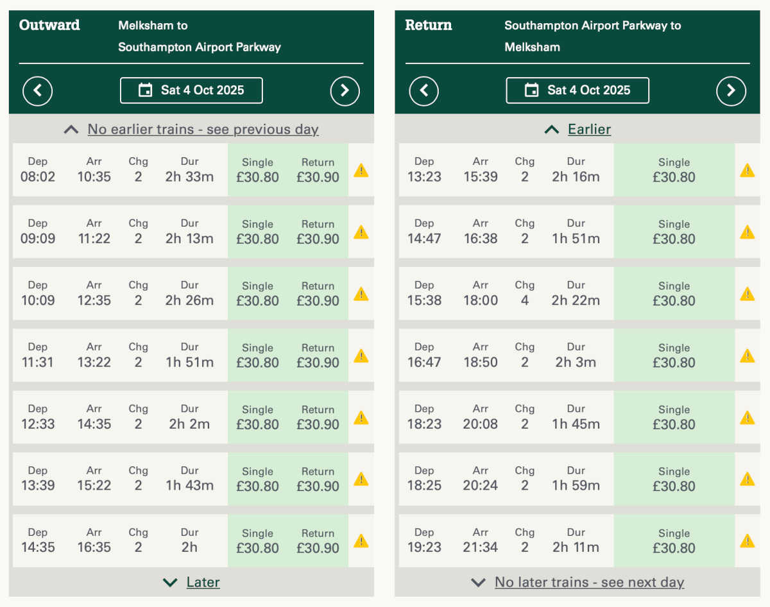Click warning icon on 19:23 return train

(x=747, y=541)
